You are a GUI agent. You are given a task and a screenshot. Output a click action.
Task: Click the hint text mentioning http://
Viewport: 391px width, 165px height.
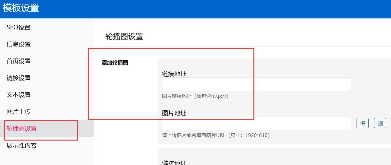tap(195, 96)
